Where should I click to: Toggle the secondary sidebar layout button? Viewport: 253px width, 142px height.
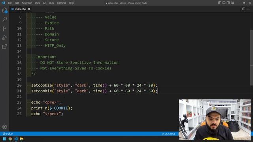point(228,3)
